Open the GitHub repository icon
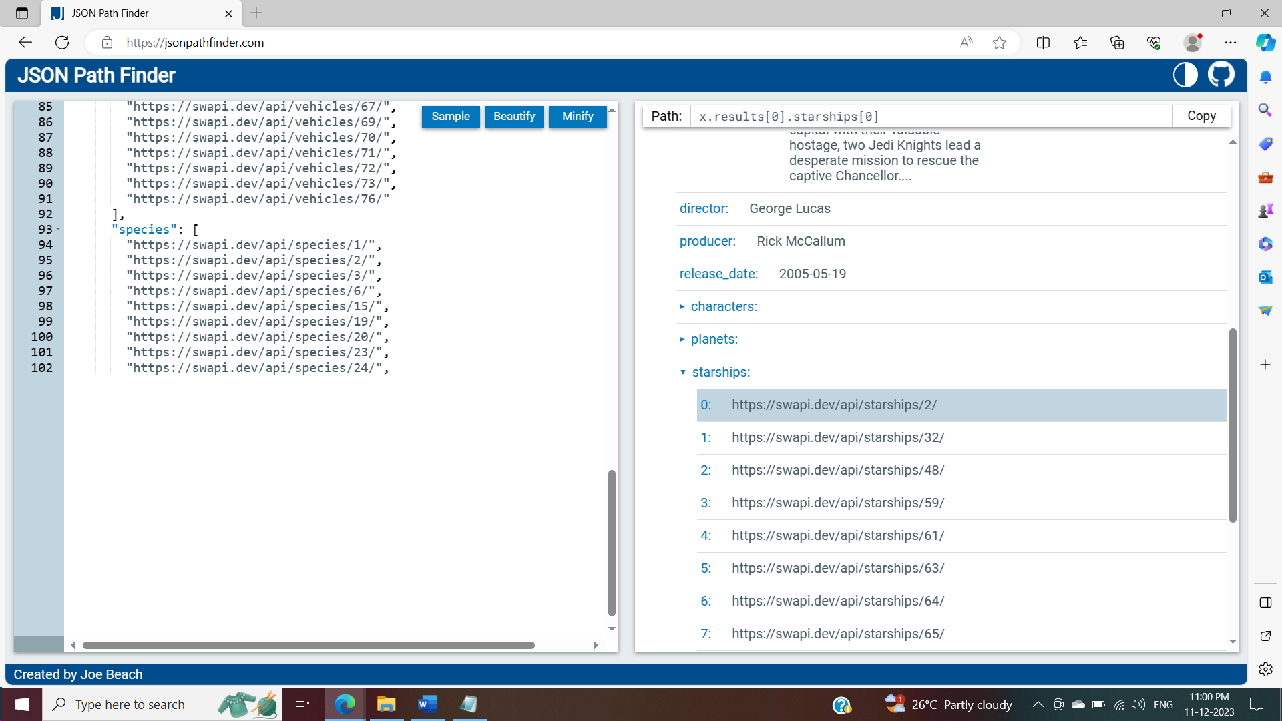 pos(1221,75)
